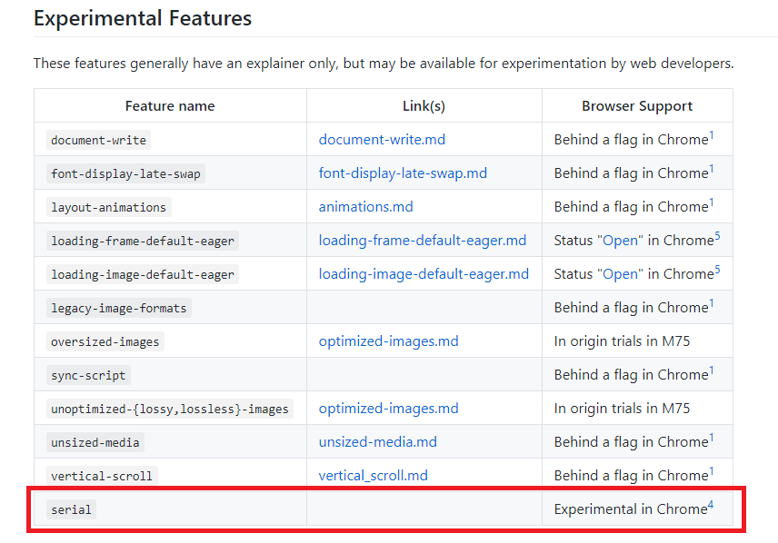Open the document-write.md link
Screen dimensions: 778x543
(382, 139)
